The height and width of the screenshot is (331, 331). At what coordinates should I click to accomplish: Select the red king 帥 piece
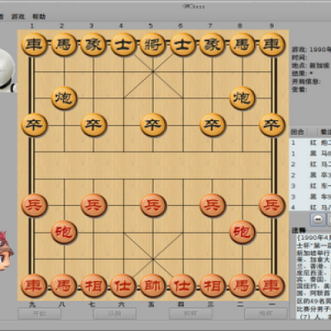click(x=153, y=285)
